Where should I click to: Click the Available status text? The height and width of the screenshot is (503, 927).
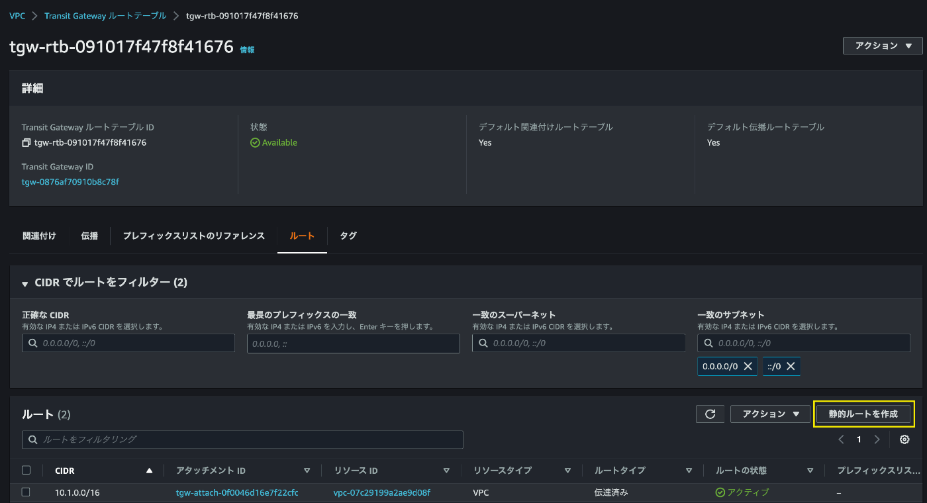279,142
